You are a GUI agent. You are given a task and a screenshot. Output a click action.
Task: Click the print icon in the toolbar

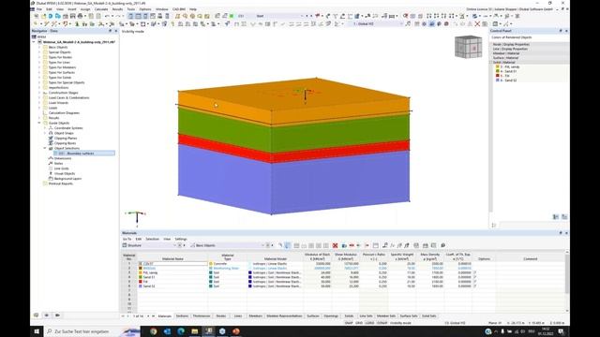[x=80, y=16]
